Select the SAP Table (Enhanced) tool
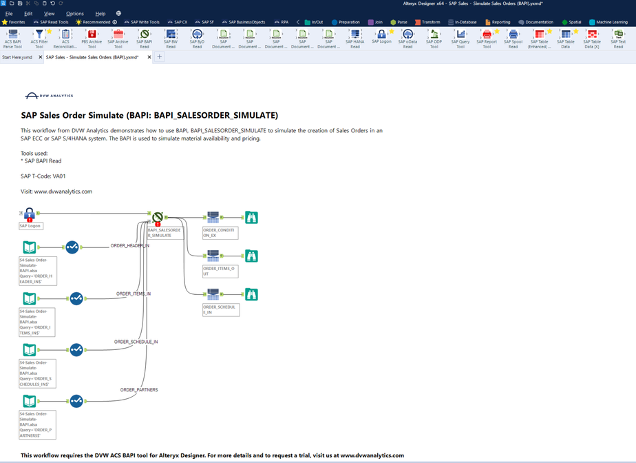 click(540, 39)
